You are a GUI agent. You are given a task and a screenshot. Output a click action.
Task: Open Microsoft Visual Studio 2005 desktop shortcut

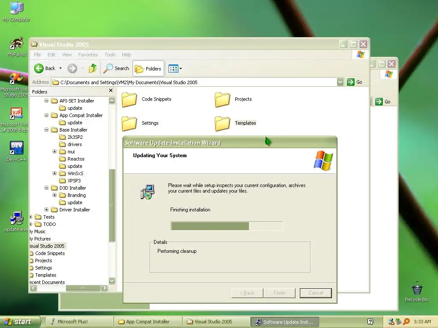coord(15,85)
